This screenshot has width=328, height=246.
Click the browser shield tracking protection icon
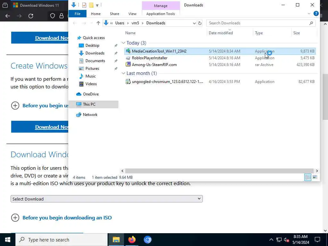pyautogui.click(x=52, y=16)
